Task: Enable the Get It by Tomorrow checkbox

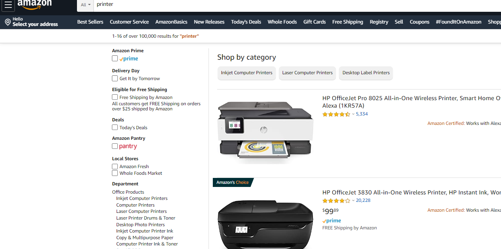Action: tap(115, 79)
